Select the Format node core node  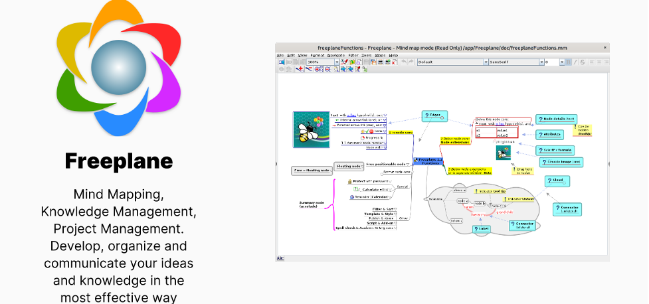[x=396, y=172]
